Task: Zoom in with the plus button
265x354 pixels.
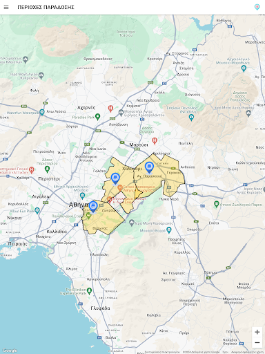Action: pyautogui.click(x=257, y=332)
